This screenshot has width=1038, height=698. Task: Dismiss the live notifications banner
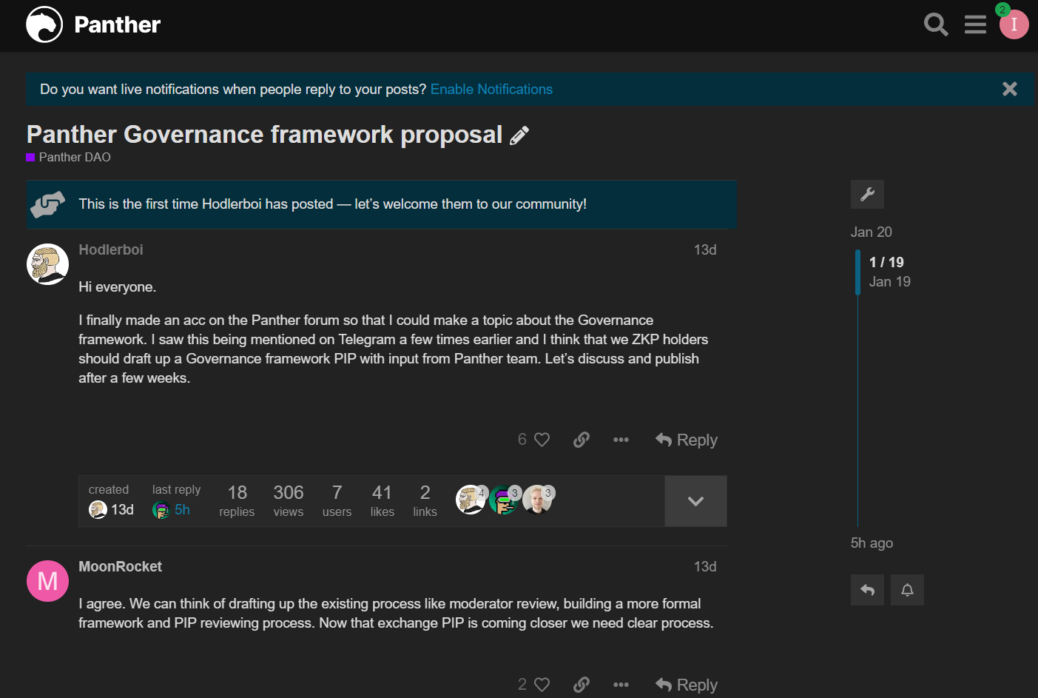coord(1009,89)
